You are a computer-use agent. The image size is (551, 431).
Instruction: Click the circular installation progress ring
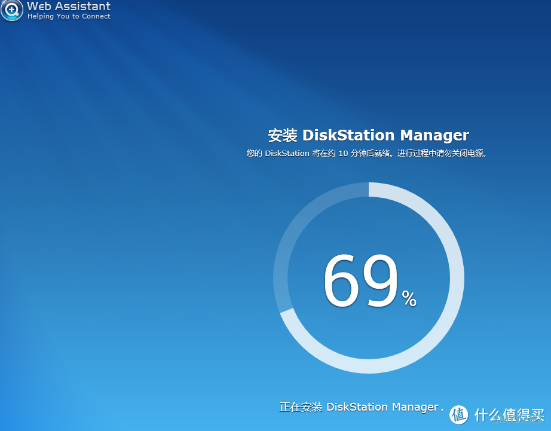coord(369,278)
